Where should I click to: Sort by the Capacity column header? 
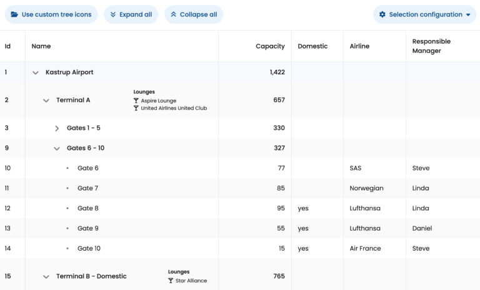pyautogui.click(x=270, y=46)
